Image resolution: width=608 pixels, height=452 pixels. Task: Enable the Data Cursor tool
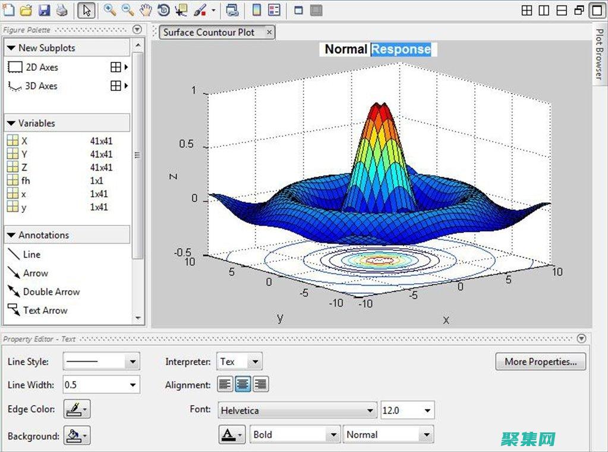[x=182, y=10]
